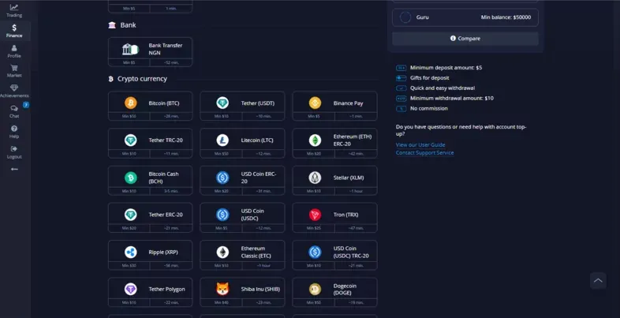620x318 pixels.
Task: Click the Bank section heading
Action: click(x=128, y=25)
